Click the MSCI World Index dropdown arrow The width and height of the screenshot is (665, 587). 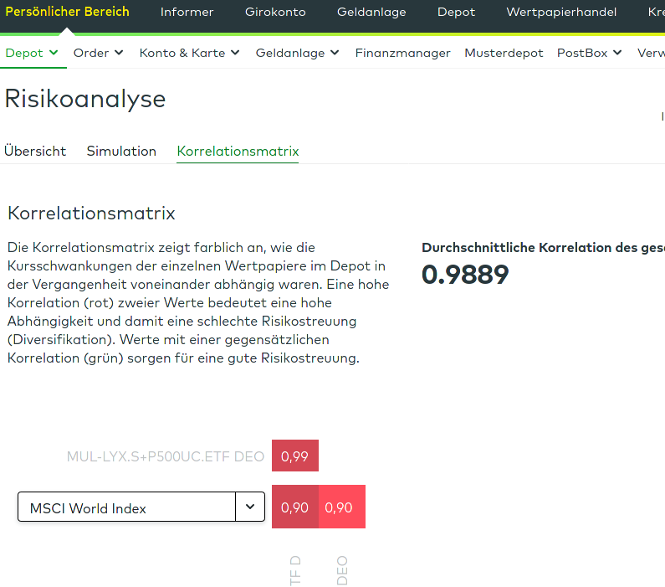(x=250, y=507)
